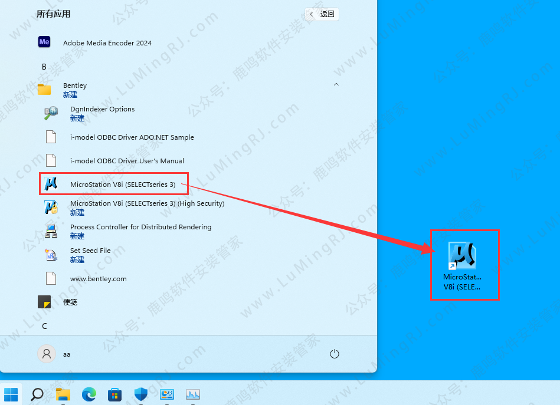This screenshot has width=560, height=405.
Task: Open the aa user account menu
Action: tap(54, 354)
